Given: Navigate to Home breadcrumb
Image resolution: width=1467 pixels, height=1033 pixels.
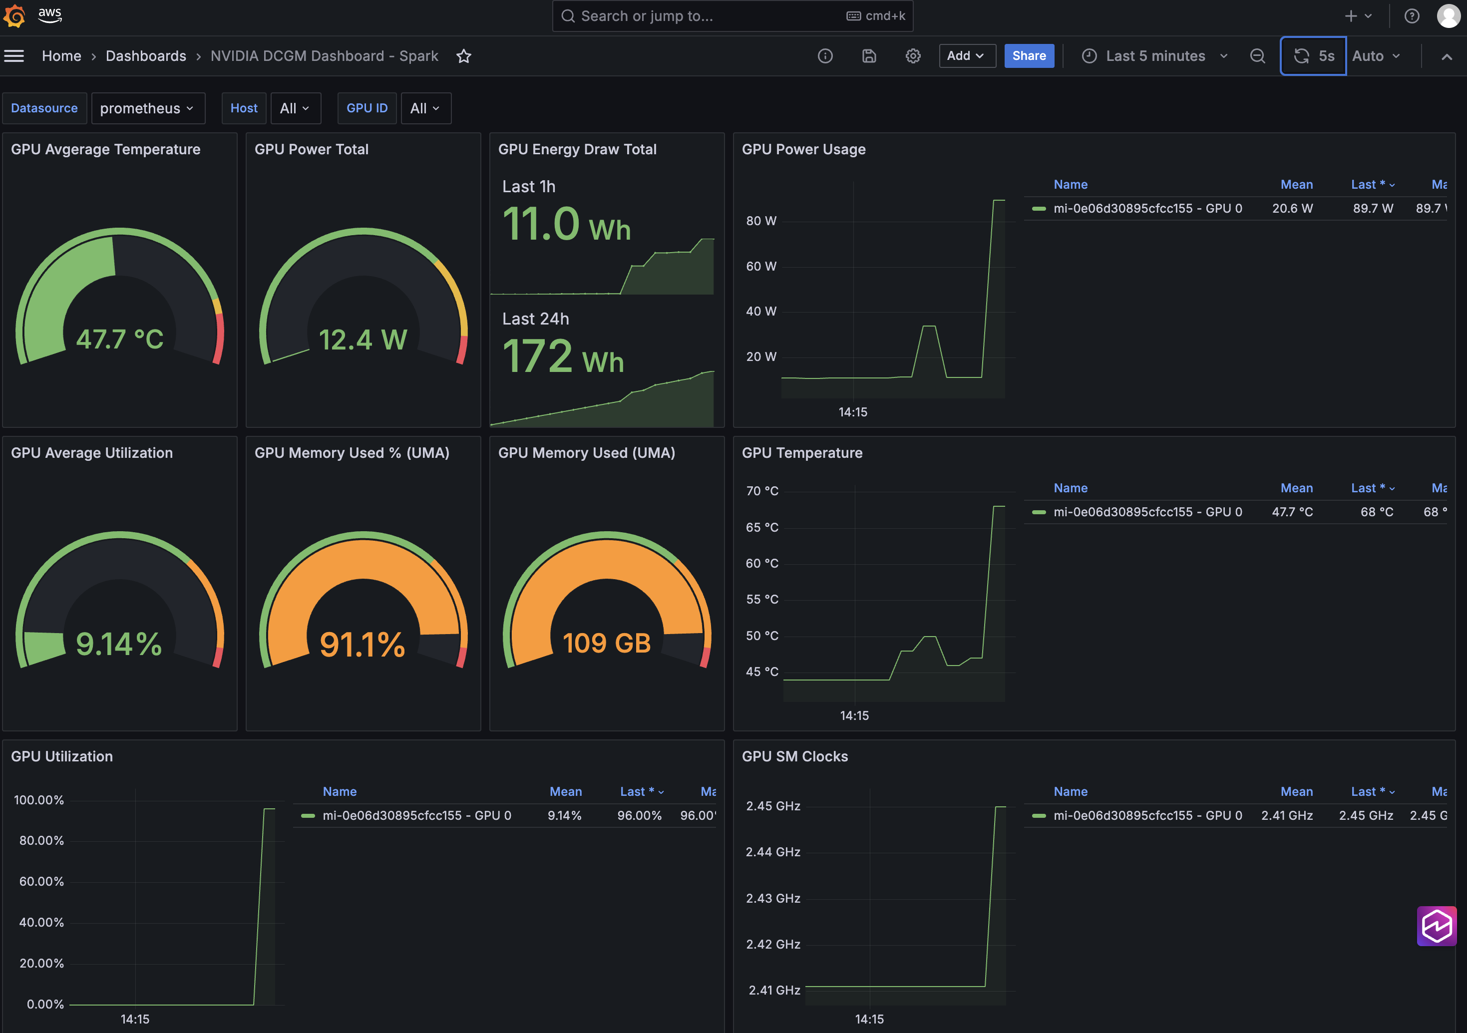Looking at the screenshot, I should (61, 56).
